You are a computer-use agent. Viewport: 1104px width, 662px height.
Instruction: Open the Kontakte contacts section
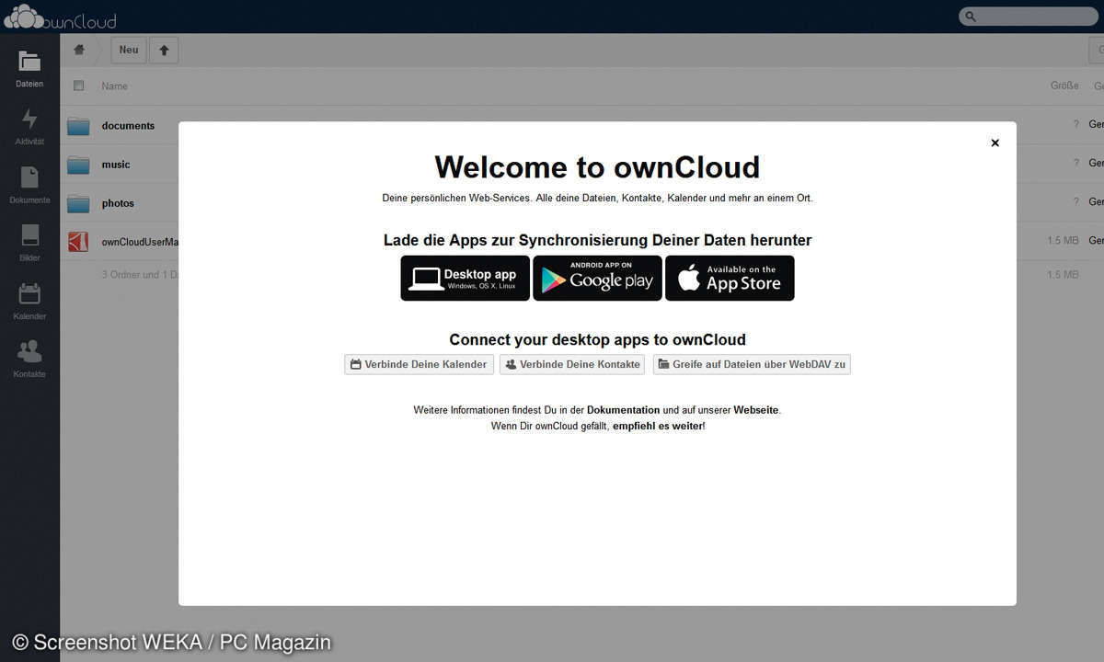point(29,359)
